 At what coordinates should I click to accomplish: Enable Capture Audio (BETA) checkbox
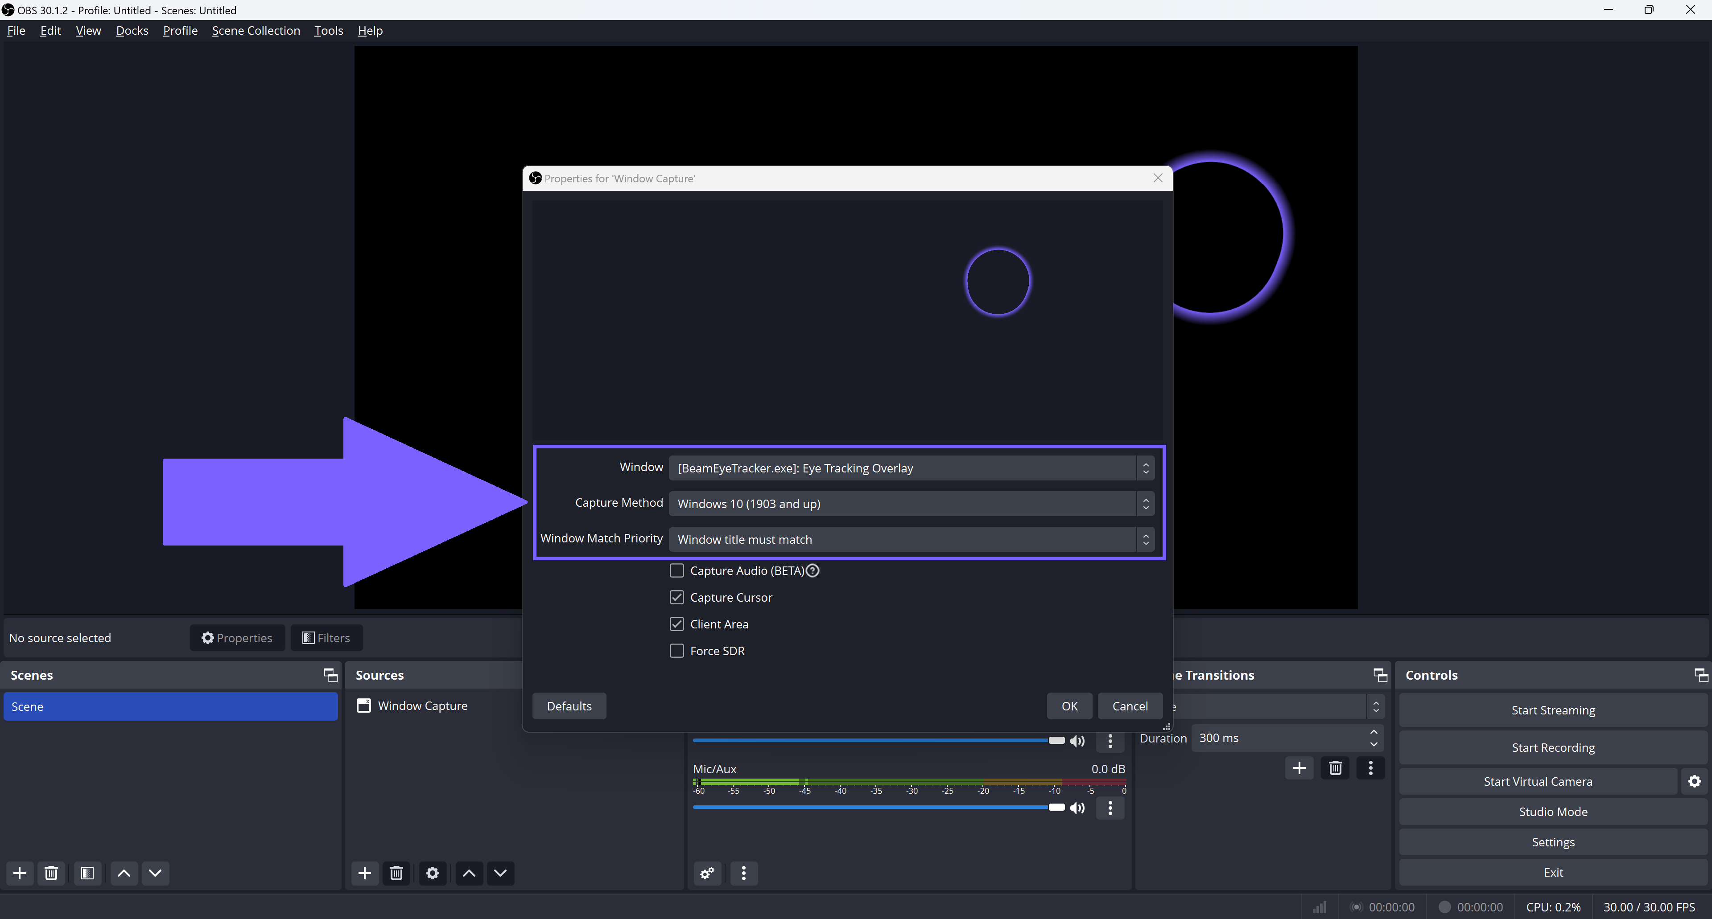677,570
